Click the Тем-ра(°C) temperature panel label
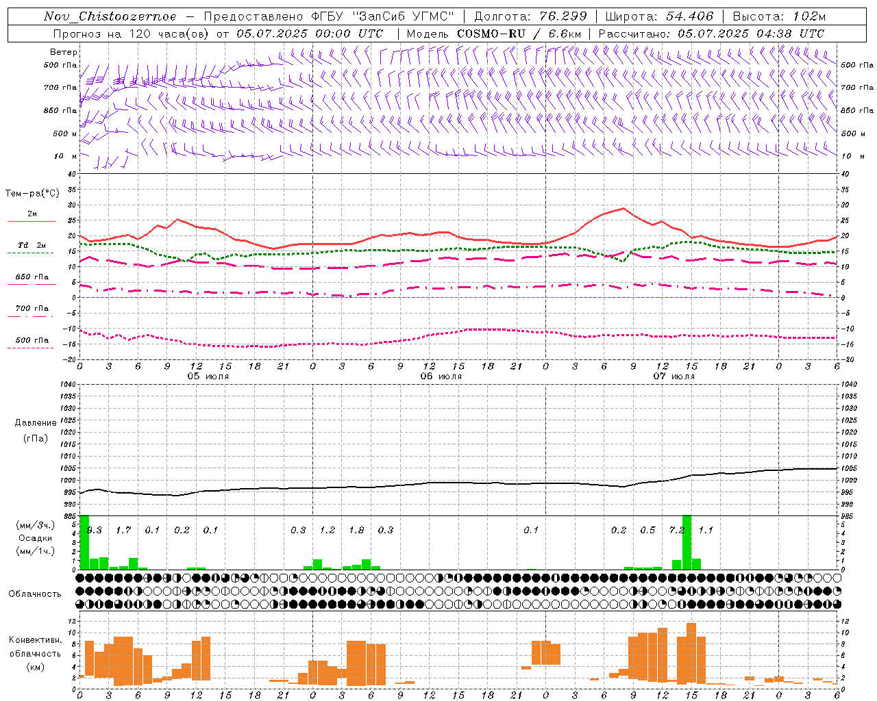 tap(32, 194)
